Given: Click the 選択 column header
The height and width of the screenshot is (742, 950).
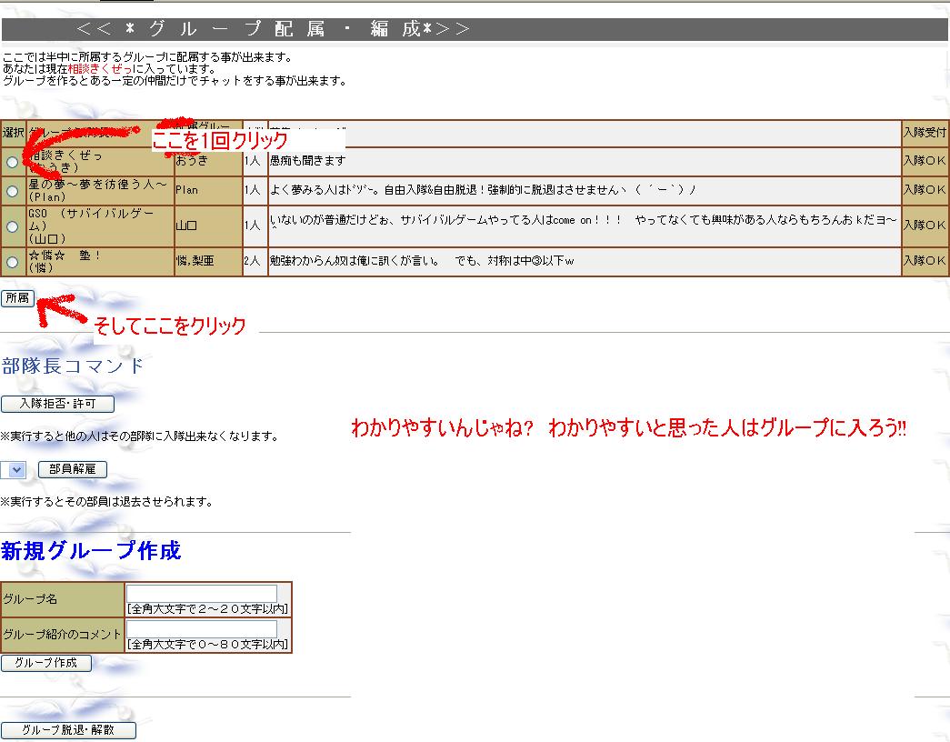Looking at the screenshot, I should [x=13, y=133].
